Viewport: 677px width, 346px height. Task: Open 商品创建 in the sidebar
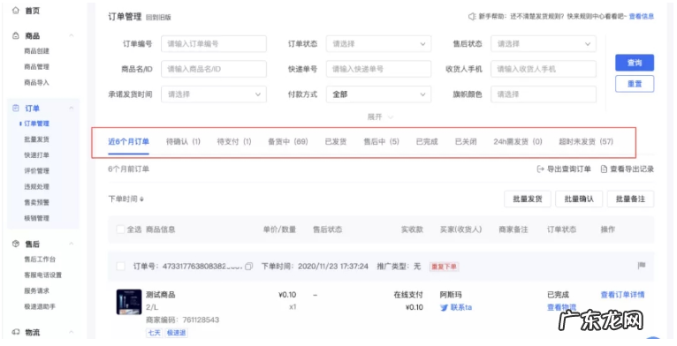click(37, 51)
